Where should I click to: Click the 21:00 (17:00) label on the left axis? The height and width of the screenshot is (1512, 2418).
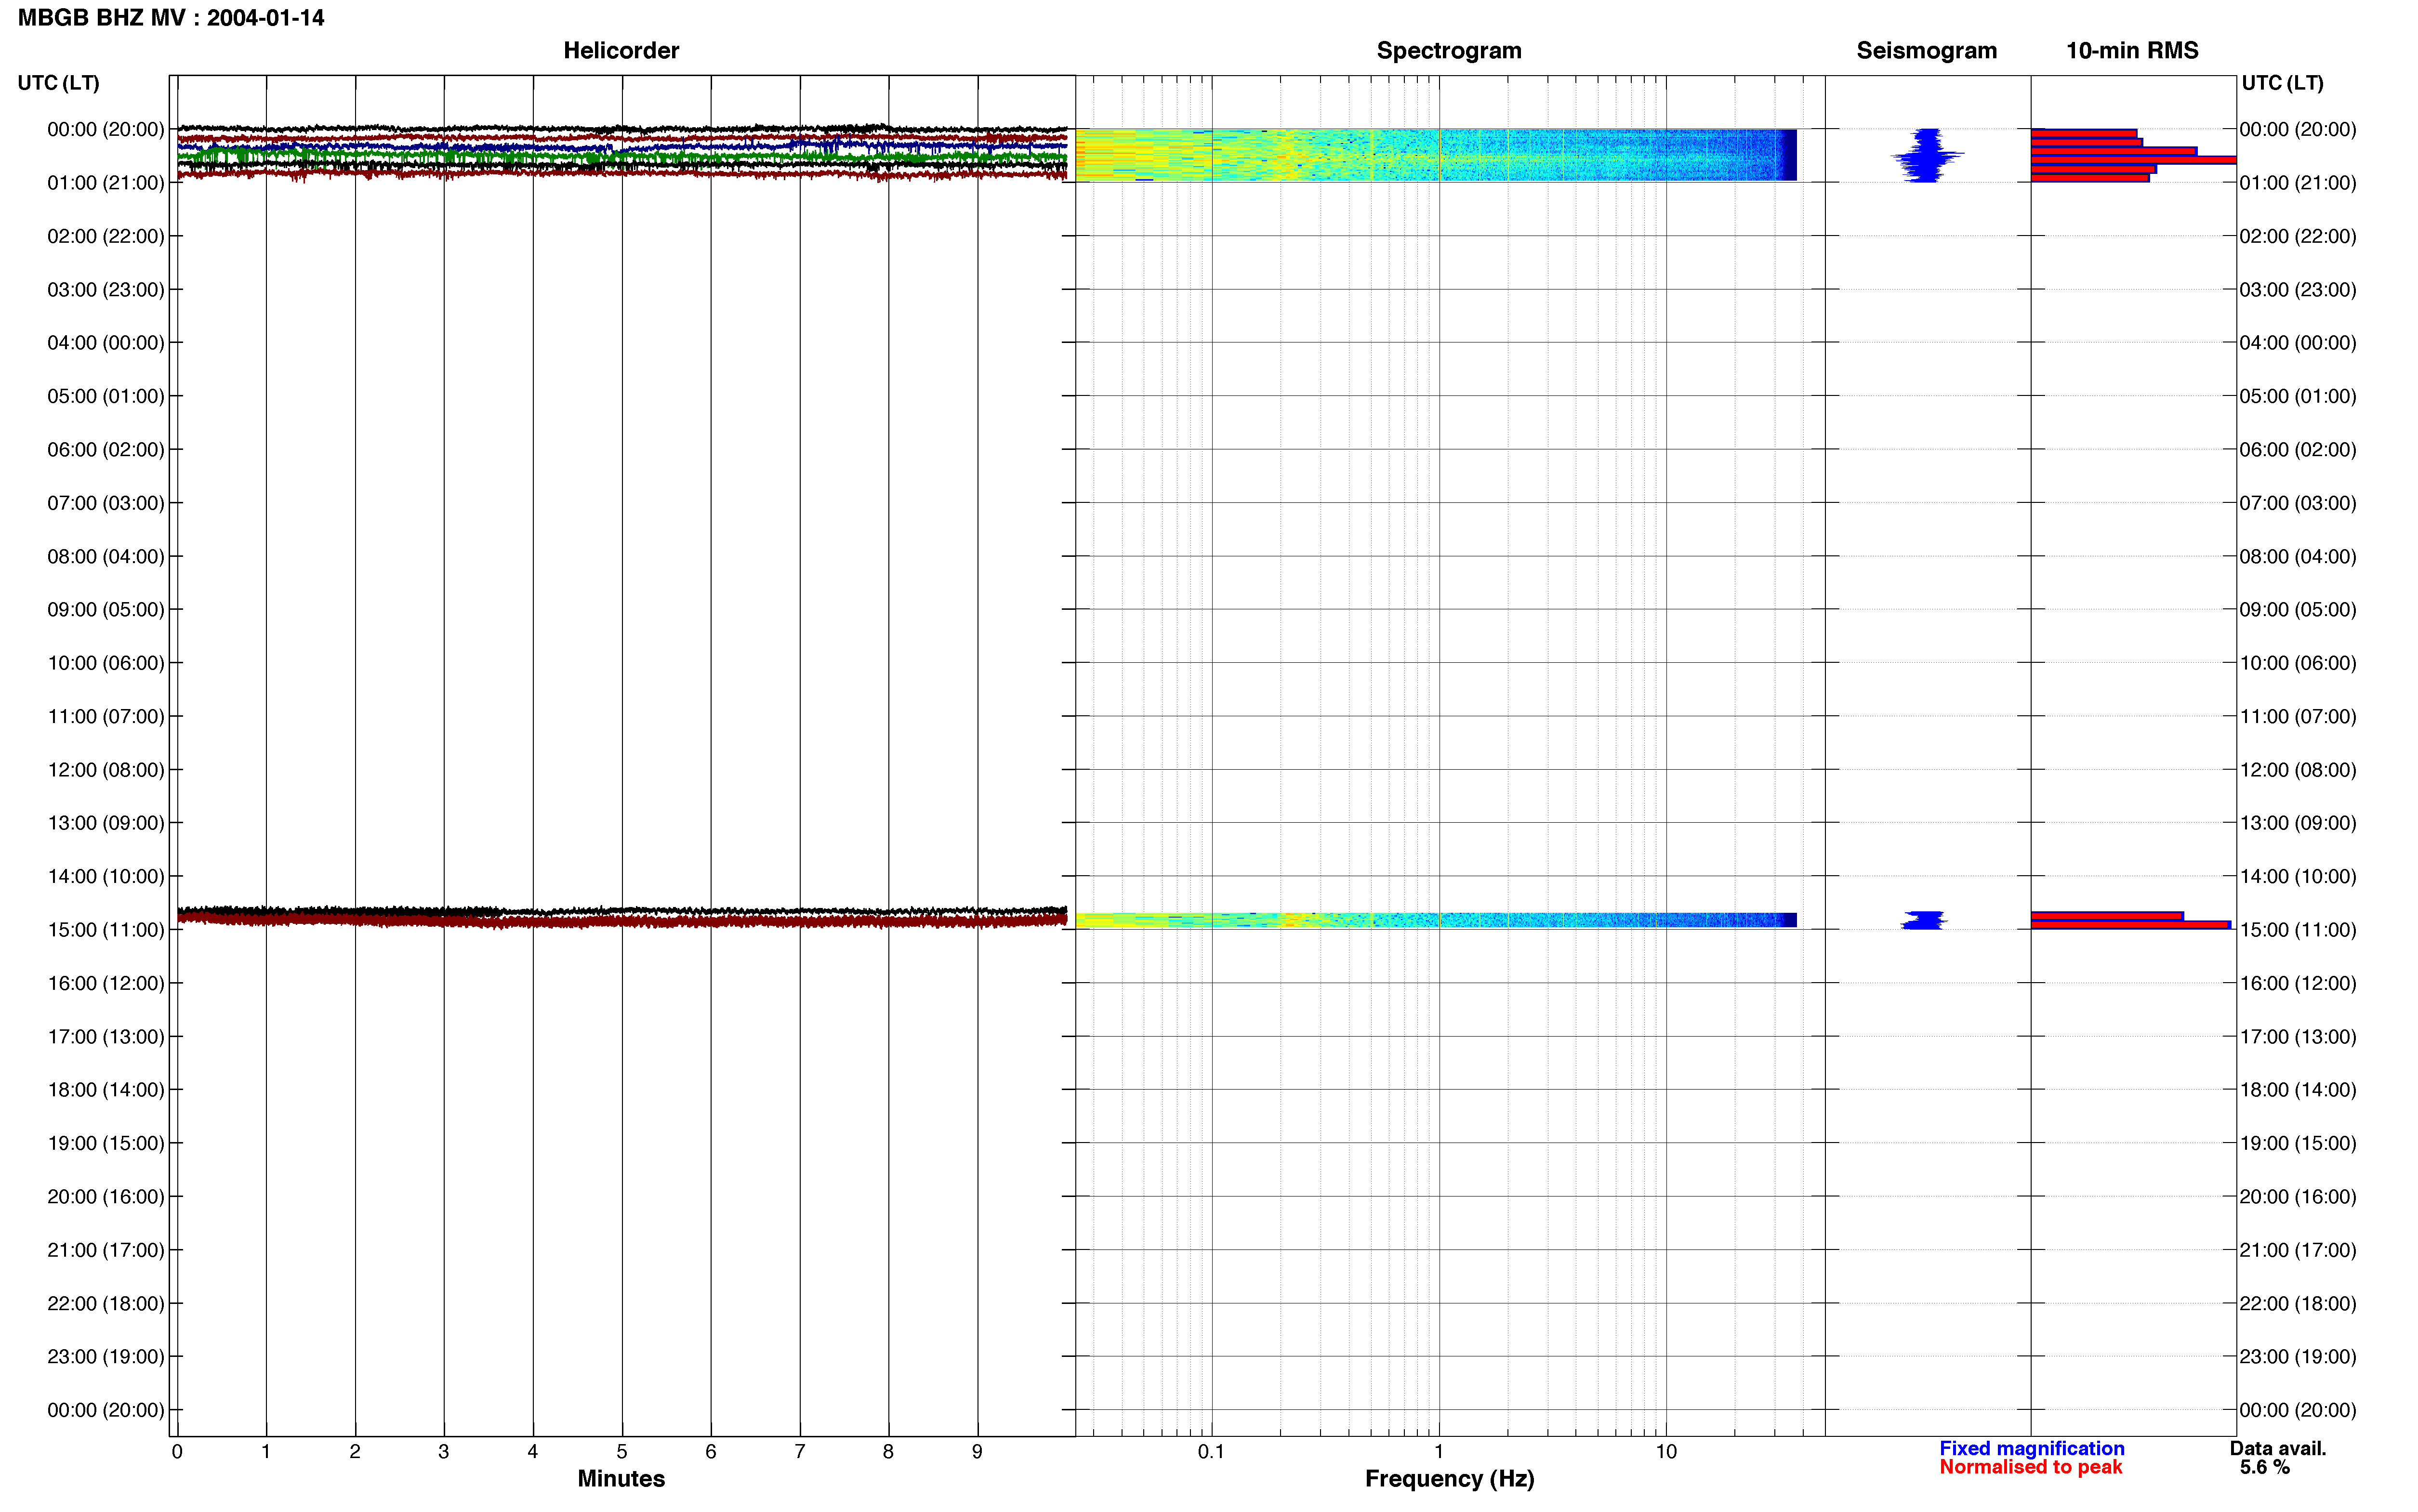tap(106, 1250)
